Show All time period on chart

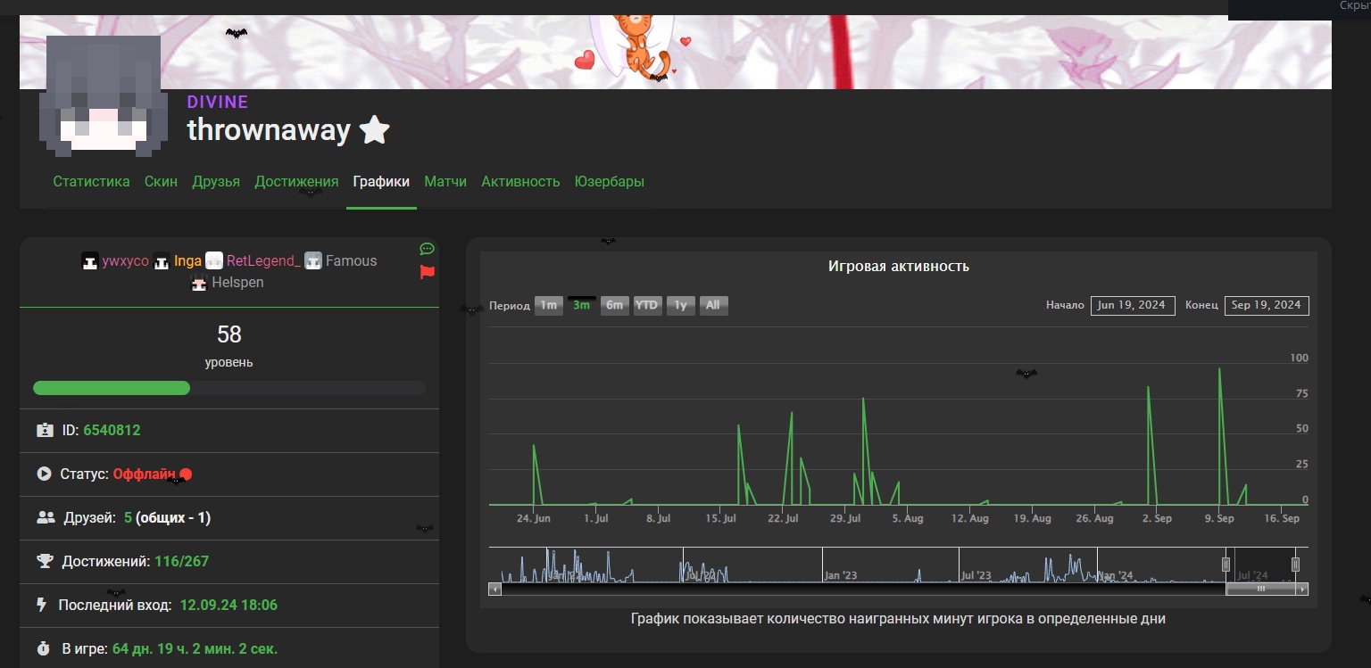click(712, 306)
